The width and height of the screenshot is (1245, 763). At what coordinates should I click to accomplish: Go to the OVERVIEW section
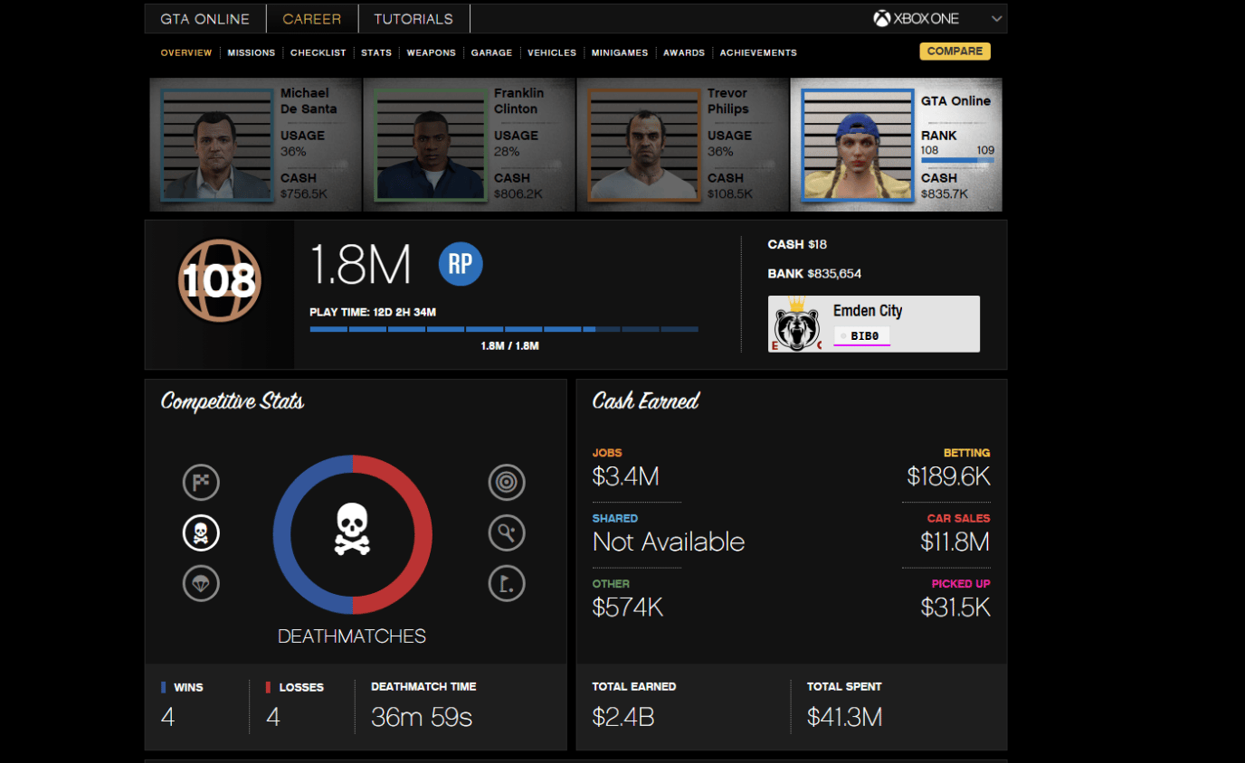(x=186, y=53)
